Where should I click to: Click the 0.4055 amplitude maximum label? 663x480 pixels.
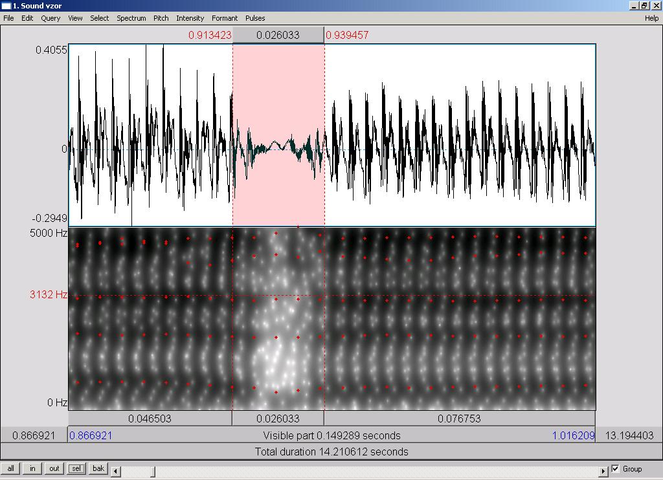[51, 50]
